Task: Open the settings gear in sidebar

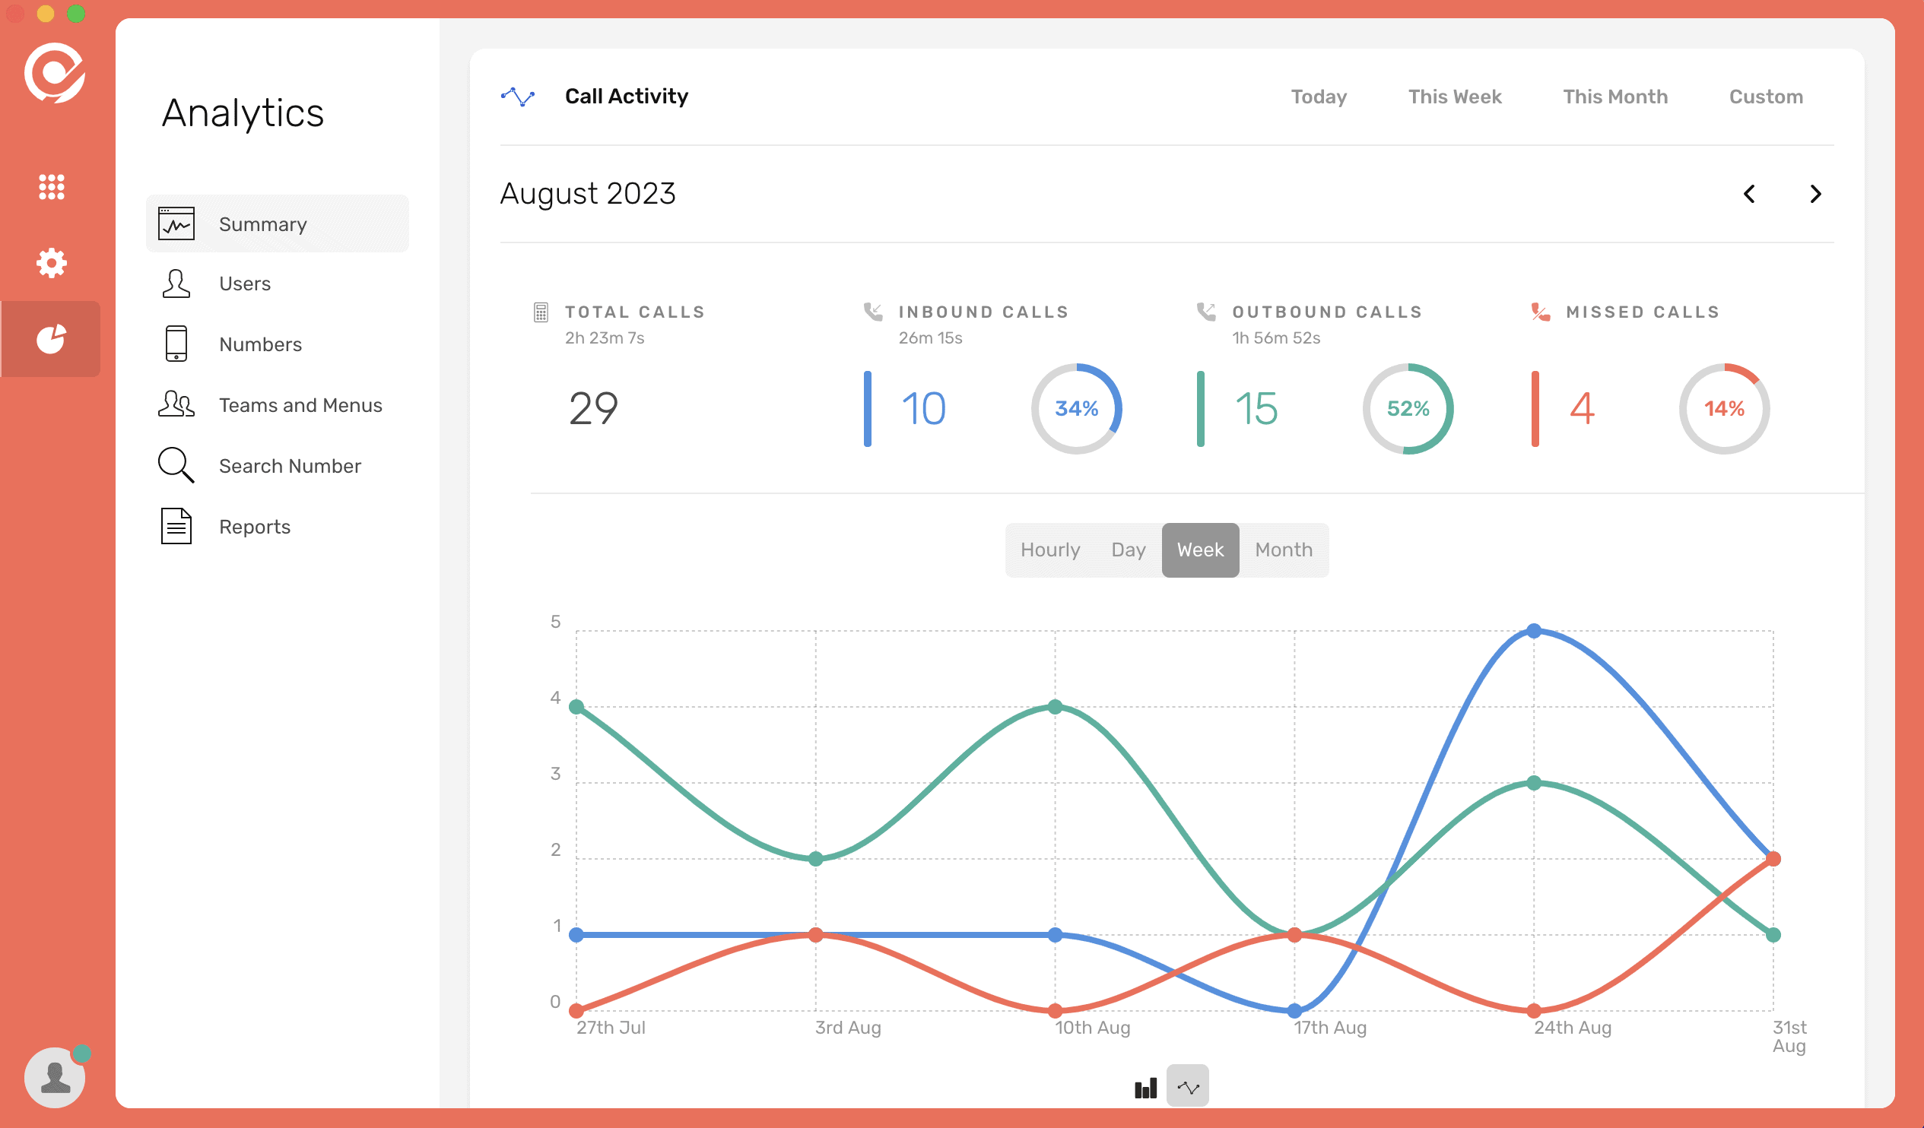Action: click(51, 263)
